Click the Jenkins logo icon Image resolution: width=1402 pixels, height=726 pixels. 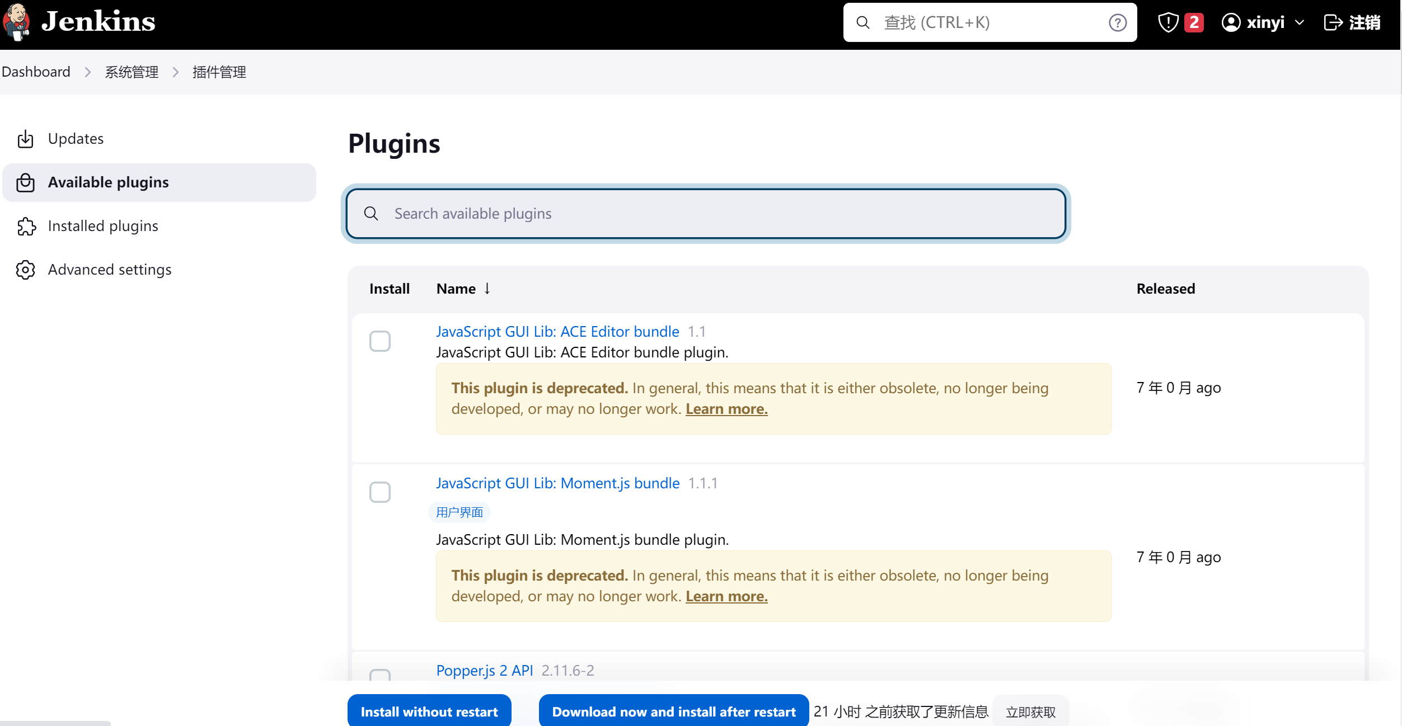coord(17,22)
